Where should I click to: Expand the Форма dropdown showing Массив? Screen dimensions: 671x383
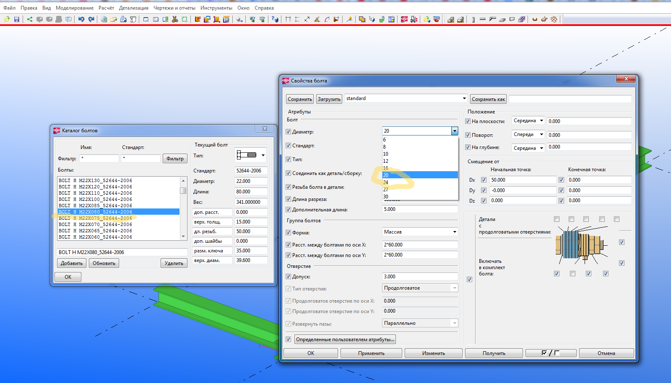point(420,232)
